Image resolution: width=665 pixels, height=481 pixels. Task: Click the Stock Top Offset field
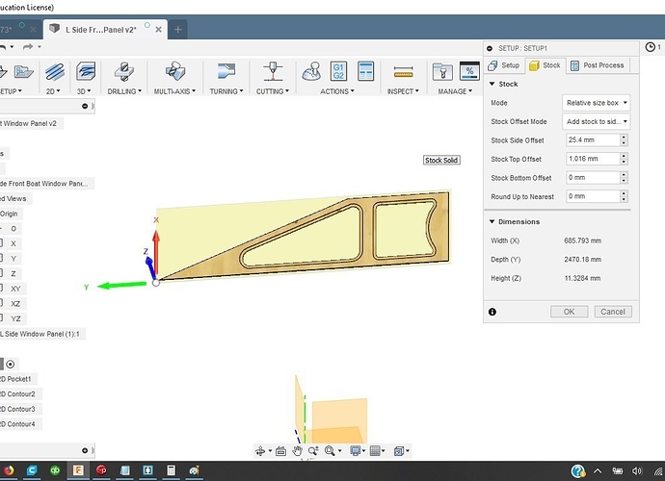pos(593,159)
